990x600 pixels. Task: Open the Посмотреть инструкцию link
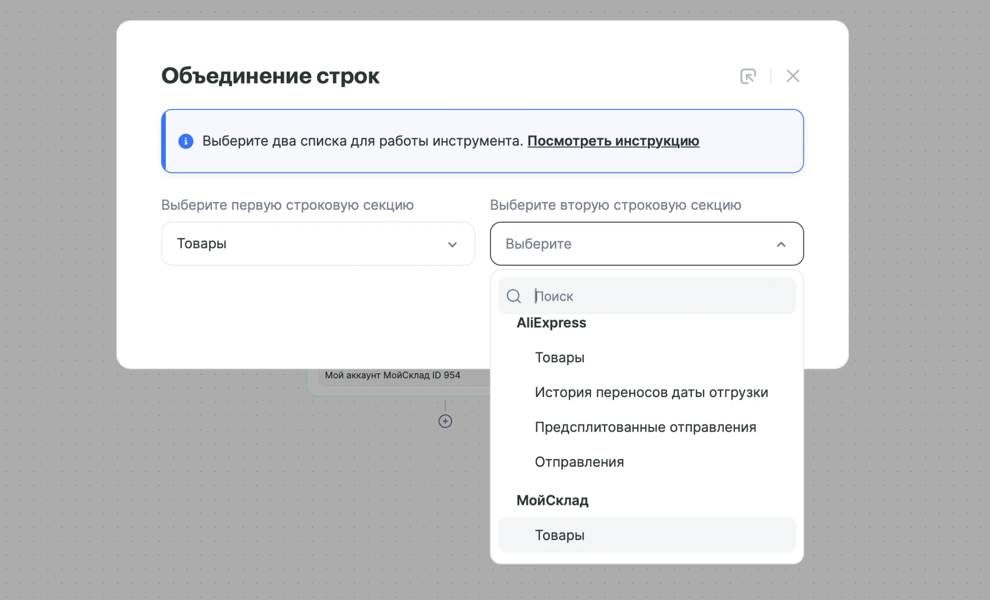click(x=613, y=141)
